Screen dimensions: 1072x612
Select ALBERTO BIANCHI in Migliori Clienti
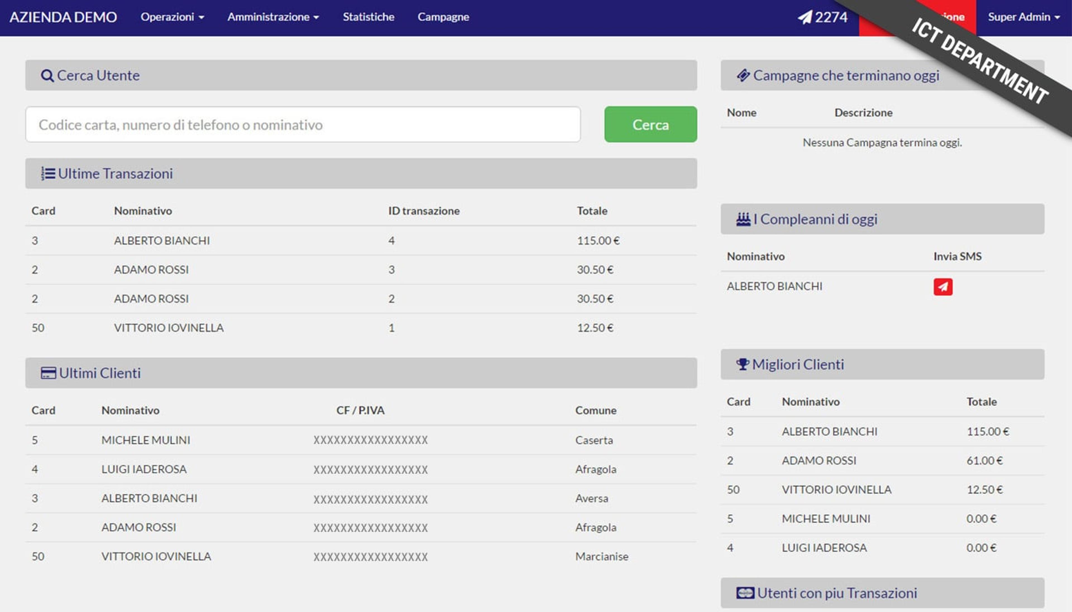click(x=830, y=432)
